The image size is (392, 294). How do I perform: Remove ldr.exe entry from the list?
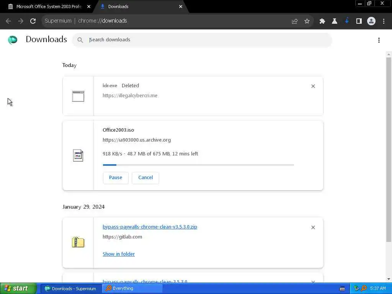(313, 86)
